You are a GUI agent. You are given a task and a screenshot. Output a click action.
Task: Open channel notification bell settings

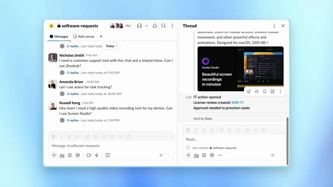[155, 26]
